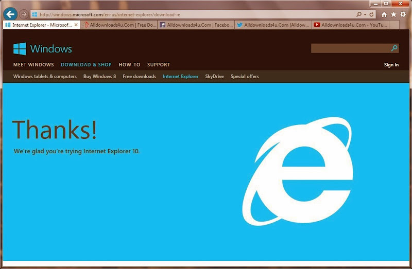
Task: Open the DOWNLOAD & SHOP menu
Action: (x=86, y=65)
